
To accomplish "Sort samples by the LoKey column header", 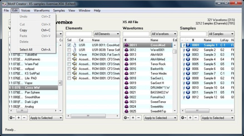I will tap(224, 40).
